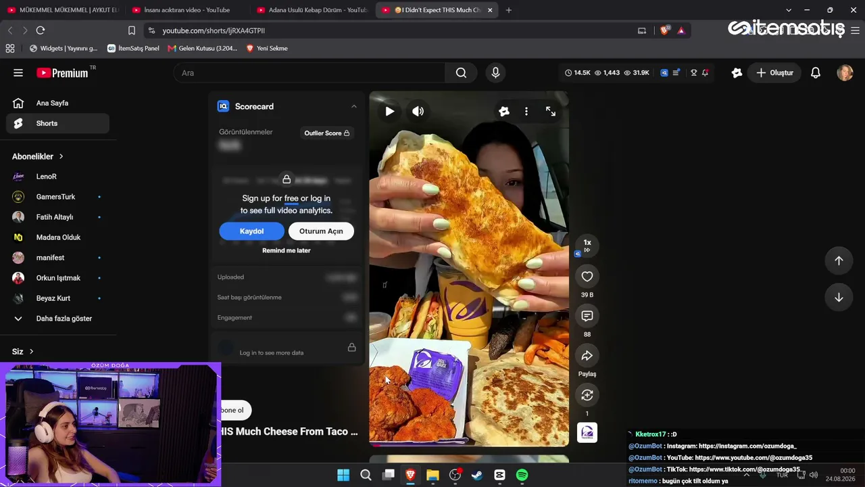Open Ana Sayfa in the sidebar

(x=58, y=103)
